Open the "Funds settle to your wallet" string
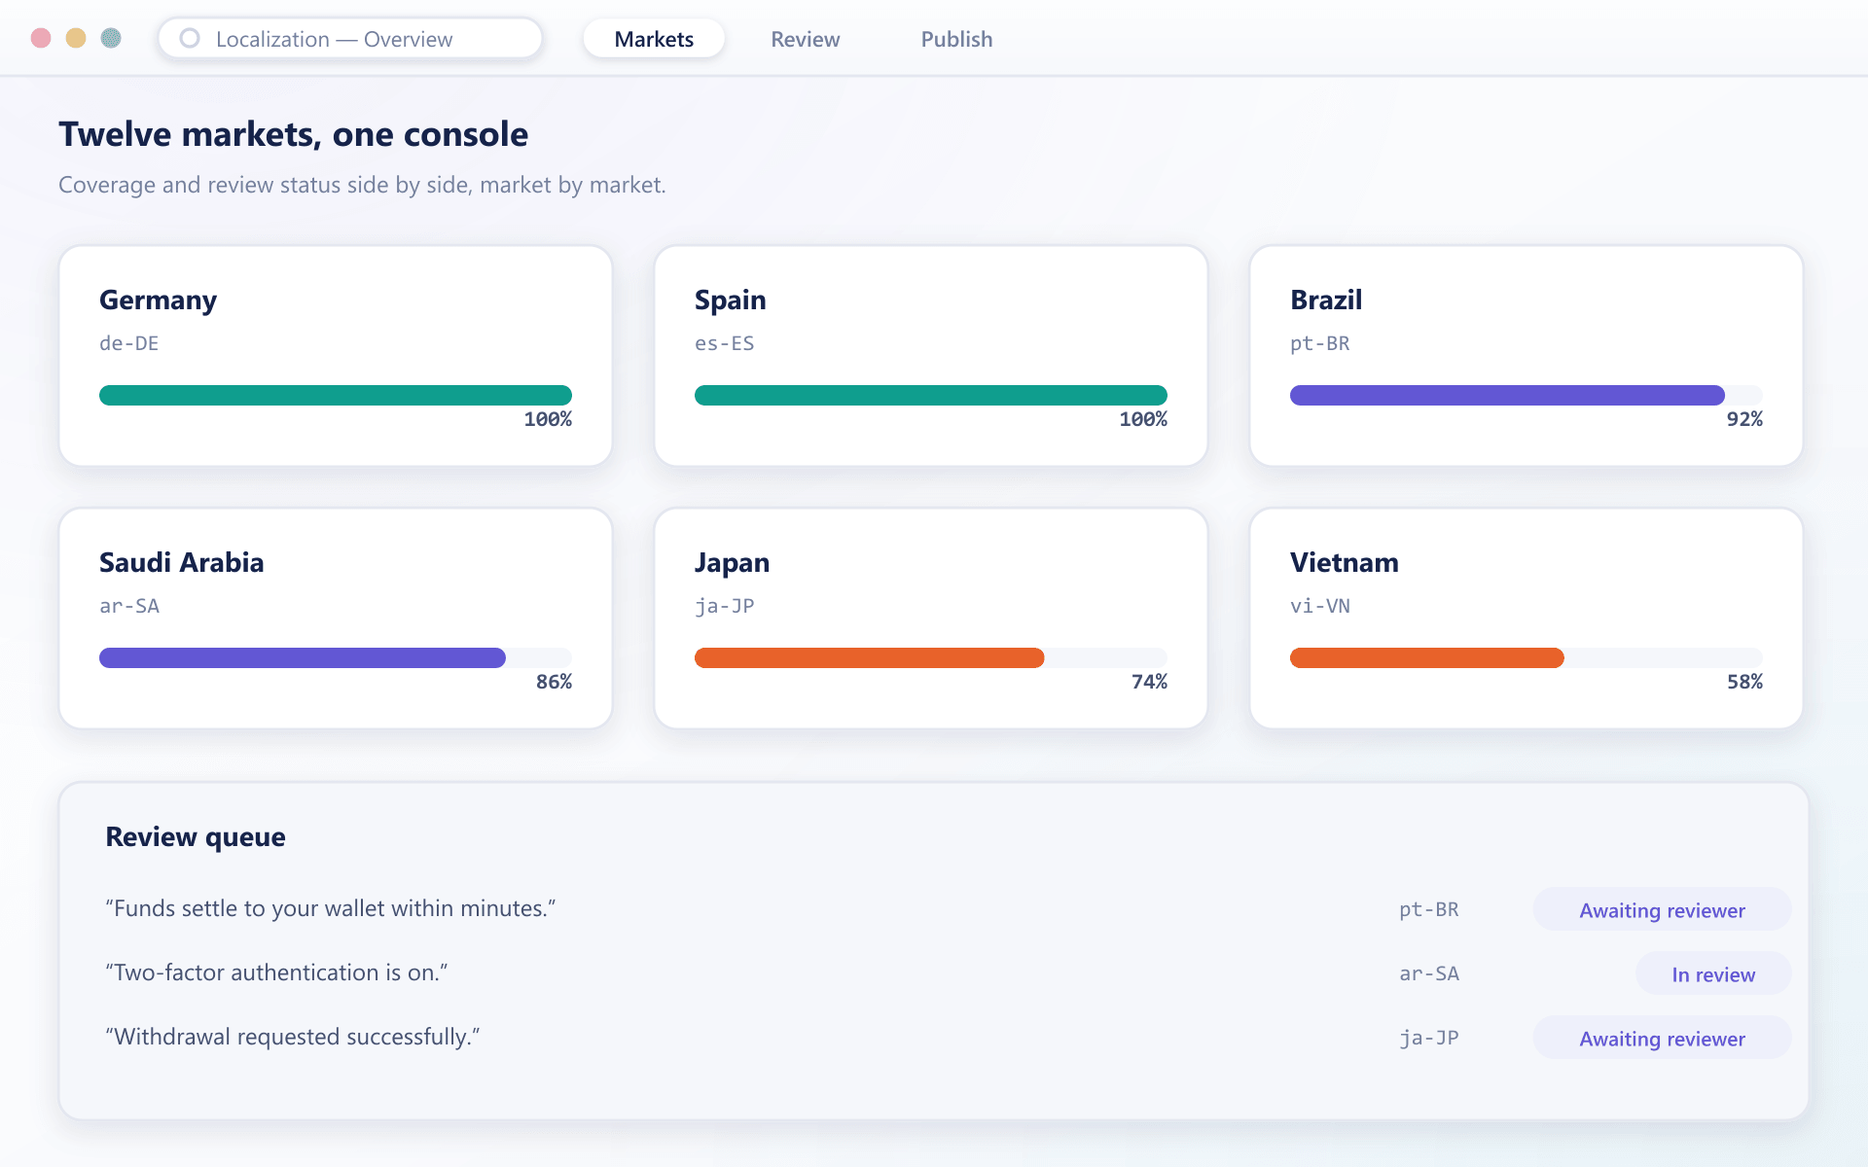 point(331,908)
